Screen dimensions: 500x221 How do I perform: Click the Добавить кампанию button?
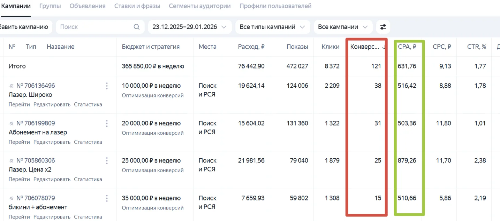click(x=24, y=27)
